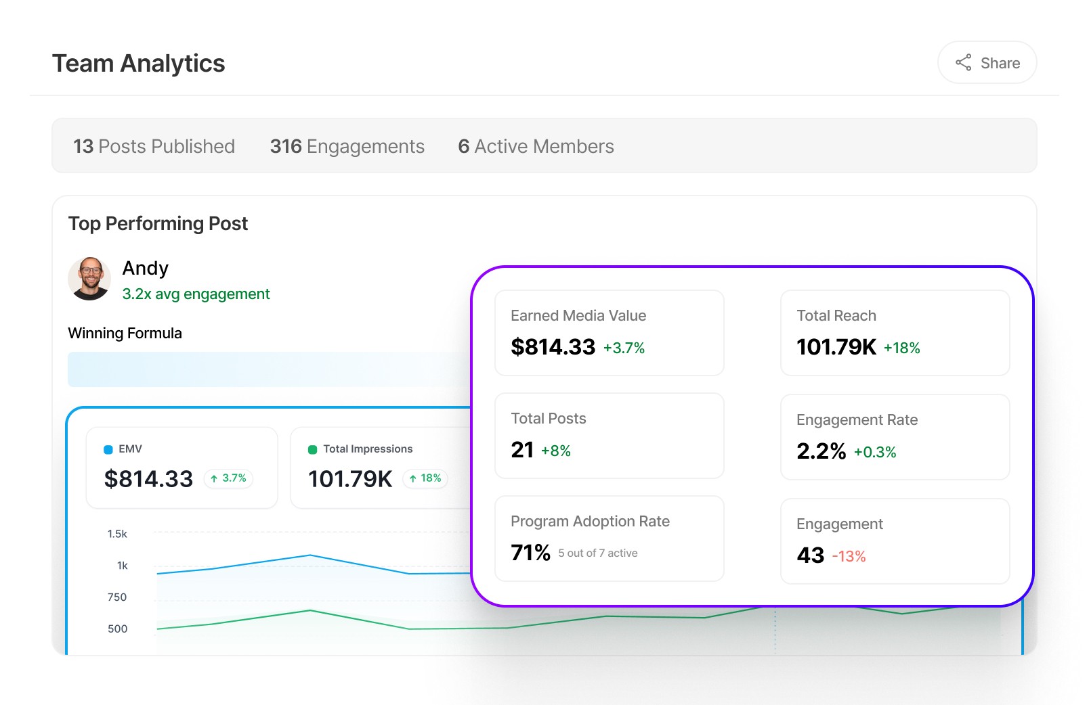Click the 18% up-arrow badge on Total Impressions
The width and height of the screenshot is (1089, 705).
425,478
